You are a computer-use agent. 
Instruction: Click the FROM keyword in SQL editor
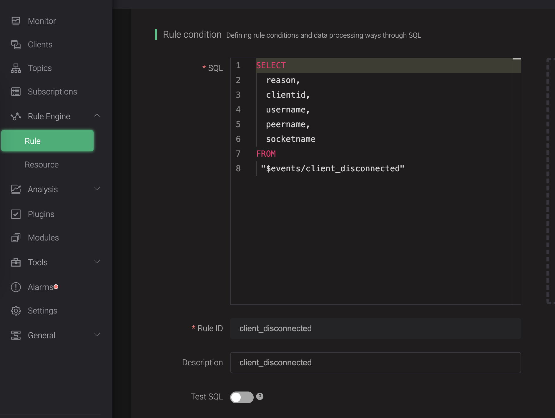point(266,154)
